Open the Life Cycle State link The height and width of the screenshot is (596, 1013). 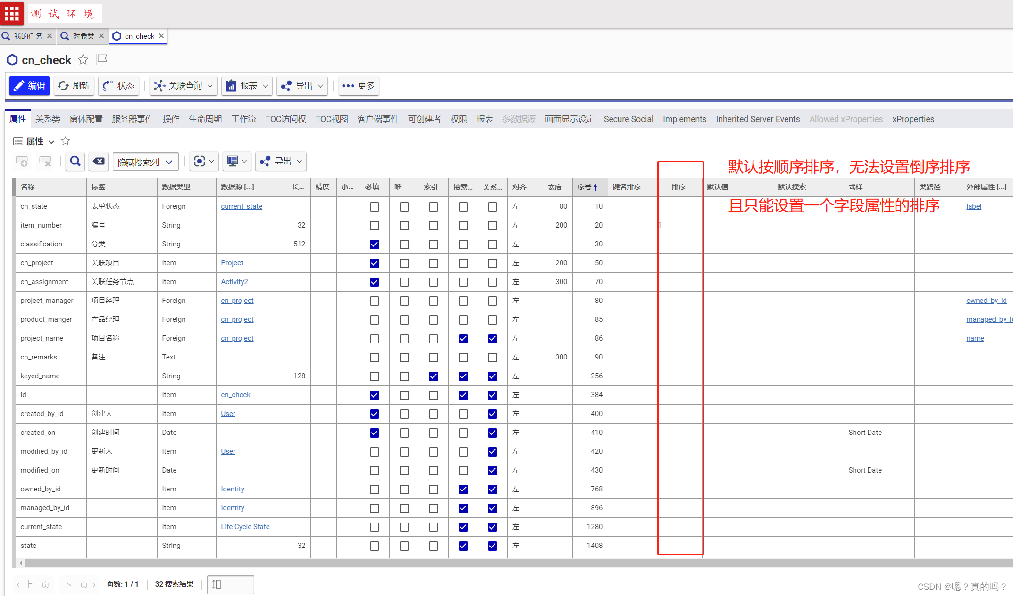pos(245,527)
